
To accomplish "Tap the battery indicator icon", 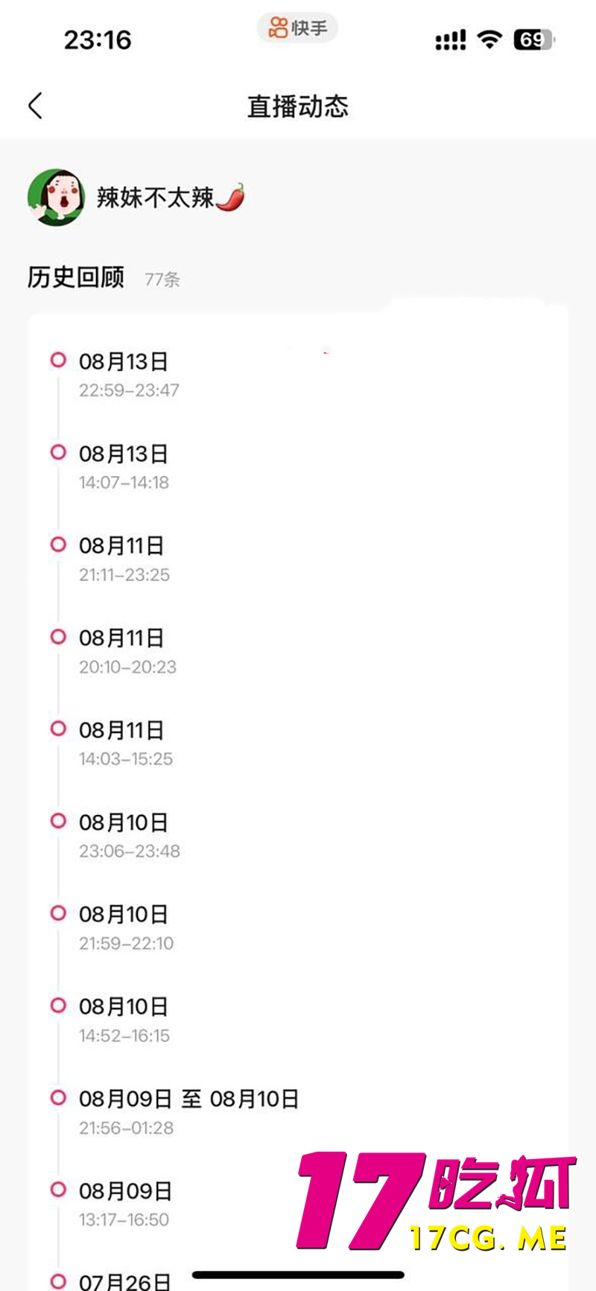I will [x=533, y=39].
